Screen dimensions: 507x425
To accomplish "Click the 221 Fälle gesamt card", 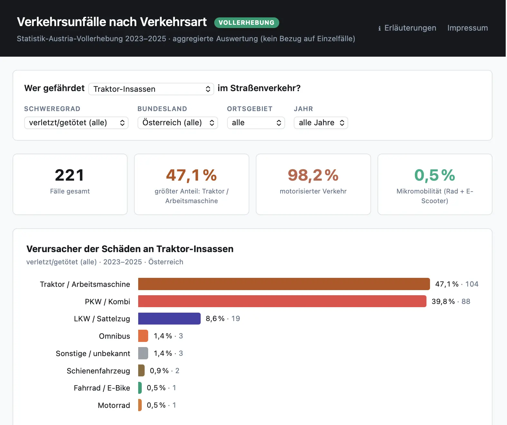I will click(70, 184).
